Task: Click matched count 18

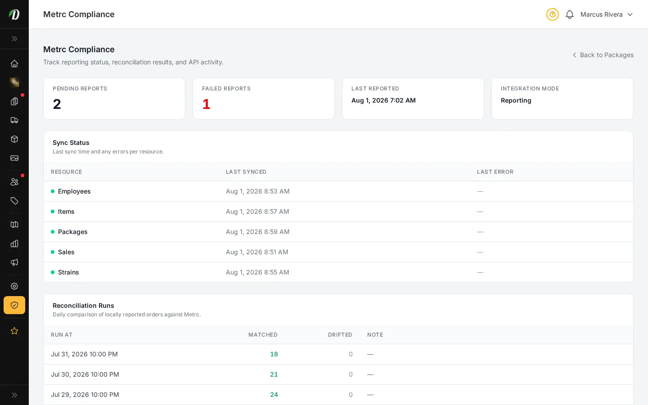Action: coord(274,354)
